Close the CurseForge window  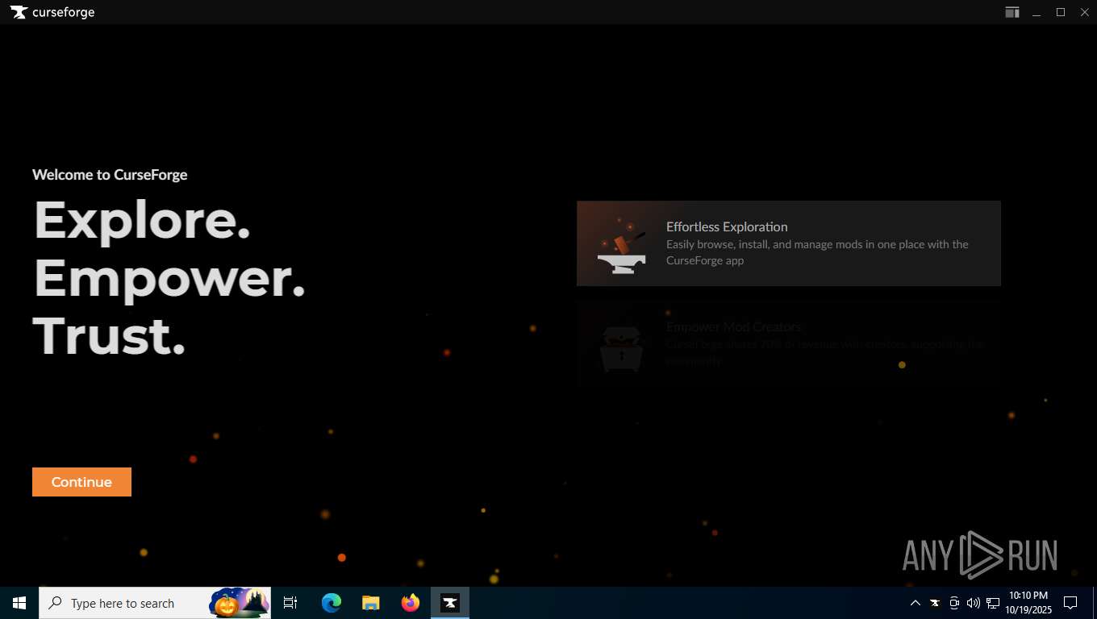pos(1085,12)
